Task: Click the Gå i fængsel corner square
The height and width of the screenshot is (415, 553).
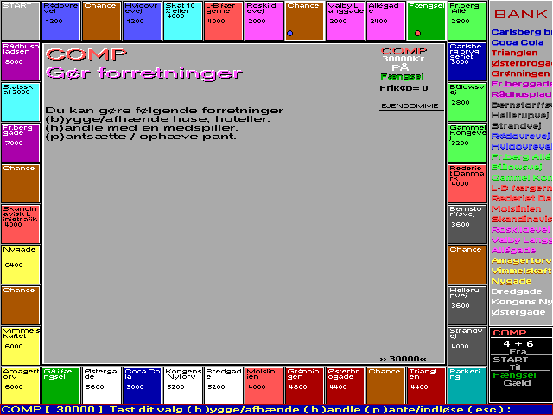Action: point(61,386)
